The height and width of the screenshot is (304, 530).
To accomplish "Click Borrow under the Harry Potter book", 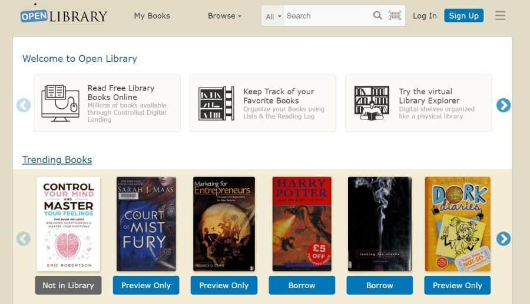I will 302,285.
